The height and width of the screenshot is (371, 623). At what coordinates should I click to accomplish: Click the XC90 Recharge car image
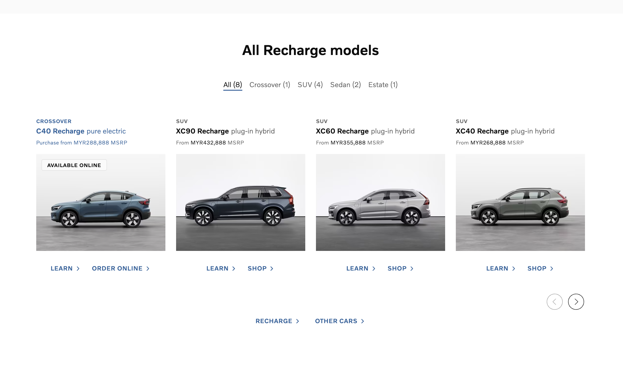(x=241, y=202)
